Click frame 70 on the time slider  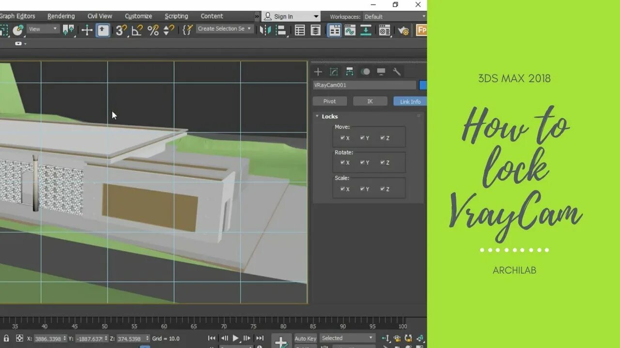coord(224,326)
